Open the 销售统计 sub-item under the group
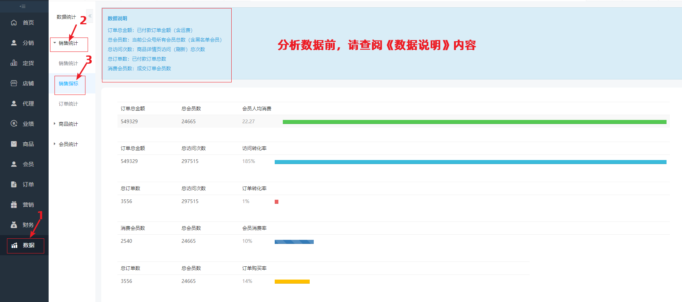682x302 pixels. tap(68, 63)
